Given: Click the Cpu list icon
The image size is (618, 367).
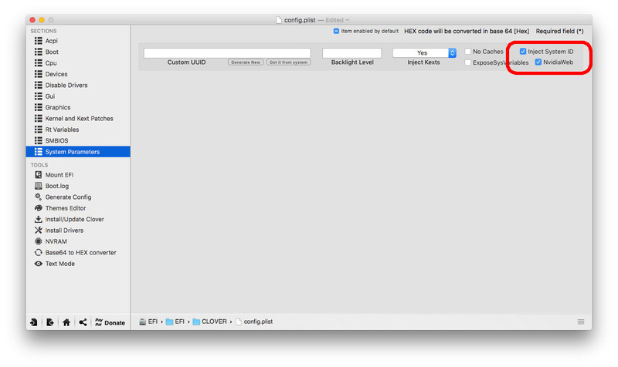Looking at the screenshot, I should (x=38, y=62).
